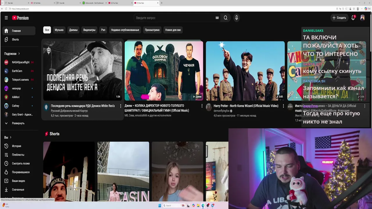The image size is (372, 209).
Task: Open demonflyingfox channel link
Action: tap(221, 111)
